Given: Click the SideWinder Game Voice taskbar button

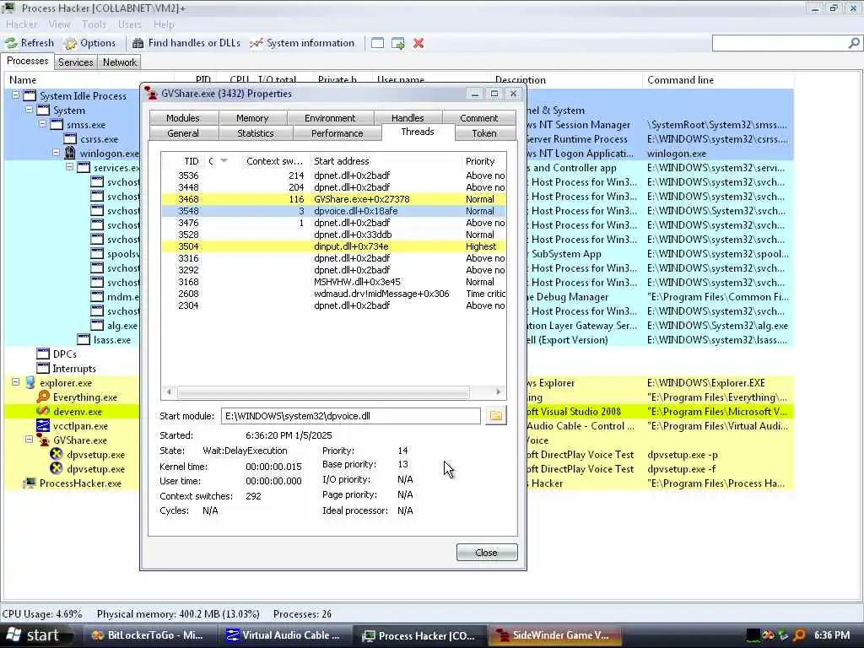Looking at the screenshot, I should tap(554, 635).
